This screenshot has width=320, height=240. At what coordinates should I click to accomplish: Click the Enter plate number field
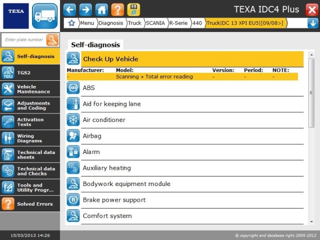[24, 40]
